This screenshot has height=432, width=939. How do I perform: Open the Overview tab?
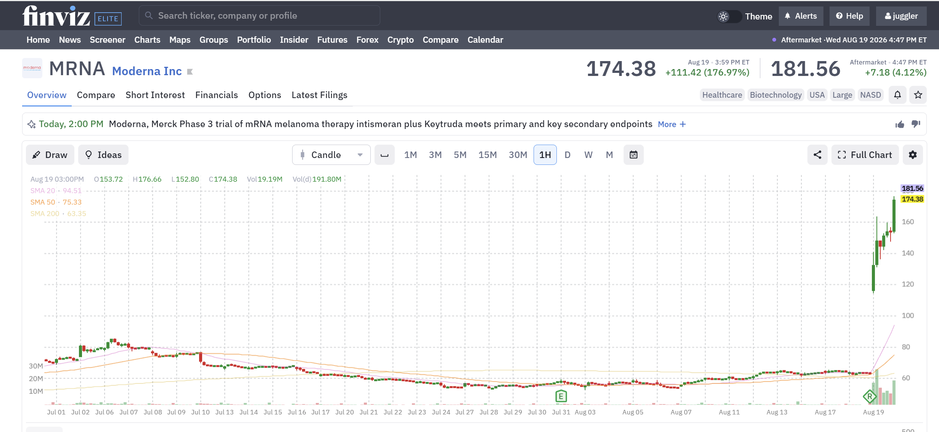coord(47,95)
